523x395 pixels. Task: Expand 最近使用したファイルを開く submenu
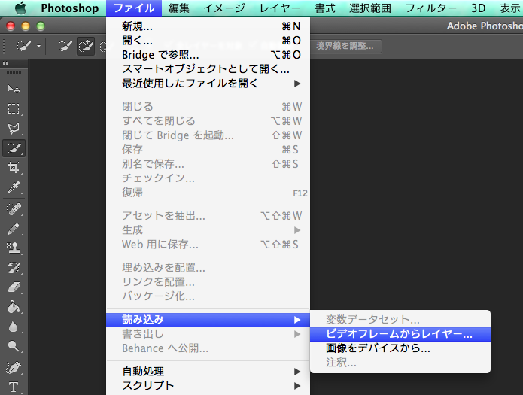click(x=208, y=84)
